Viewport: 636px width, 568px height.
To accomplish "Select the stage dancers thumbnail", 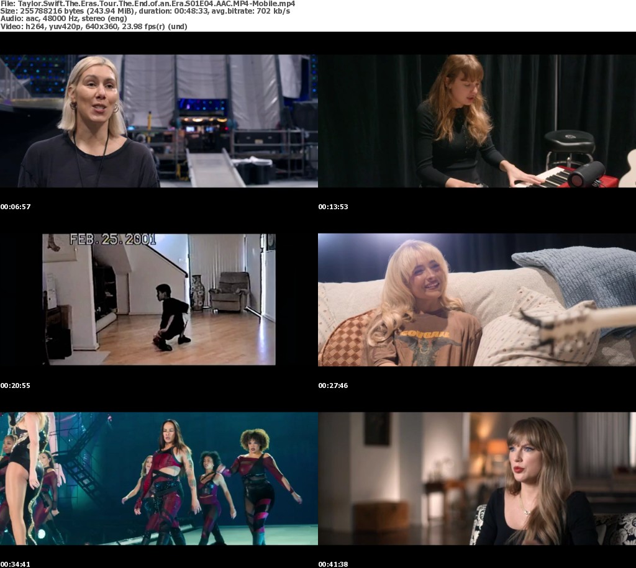I will pyautogui.click(x=159, y=478).
